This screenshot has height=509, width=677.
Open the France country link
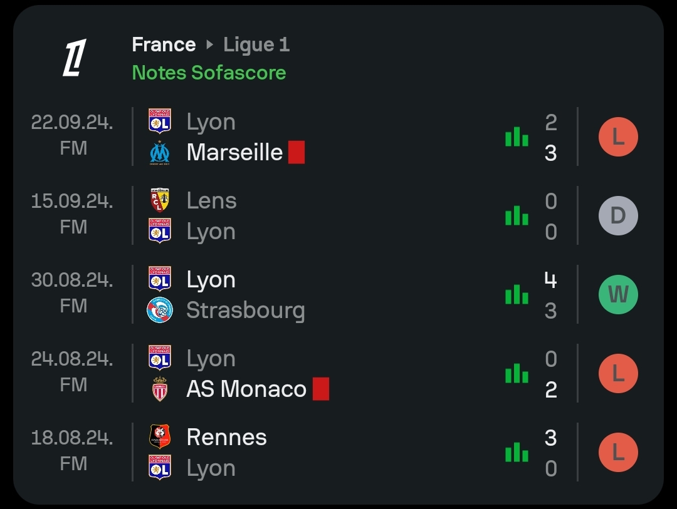click(164, 44)
